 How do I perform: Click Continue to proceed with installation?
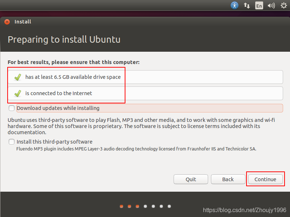coord(265,179)
